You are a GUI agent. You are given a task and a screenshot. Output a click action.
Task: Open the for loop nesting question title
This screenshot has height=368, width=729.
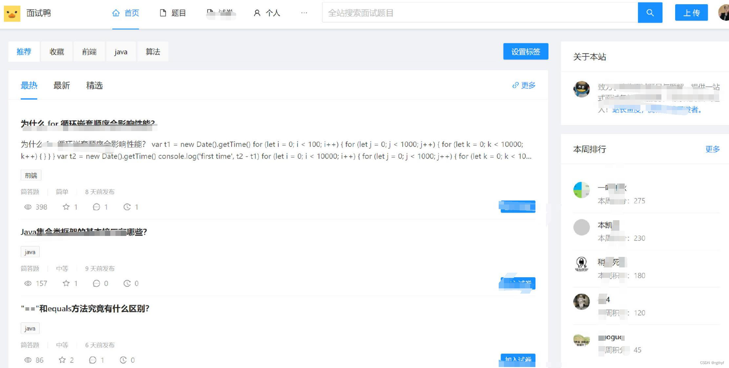coord(88,124)
